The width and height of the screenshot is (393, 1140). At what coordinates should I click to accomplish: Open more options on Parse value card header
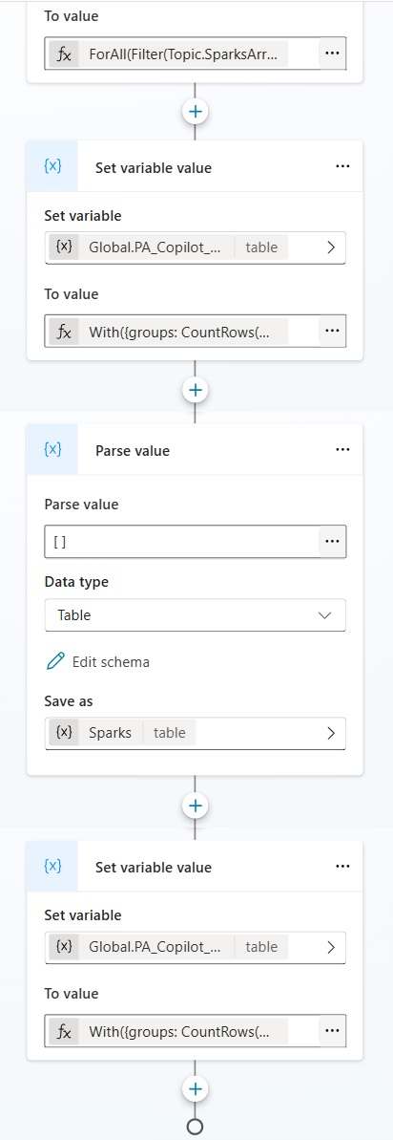click(x=343, y=450)
